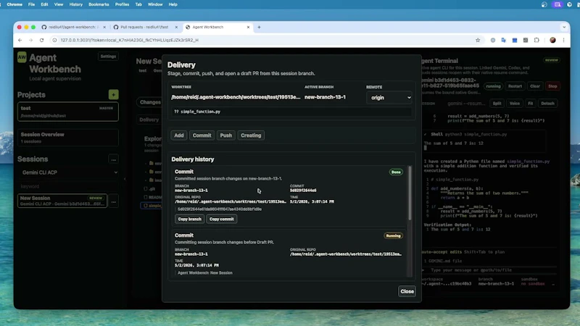
Task: Open the Chrome profile avatar
Action: (552, 40)
